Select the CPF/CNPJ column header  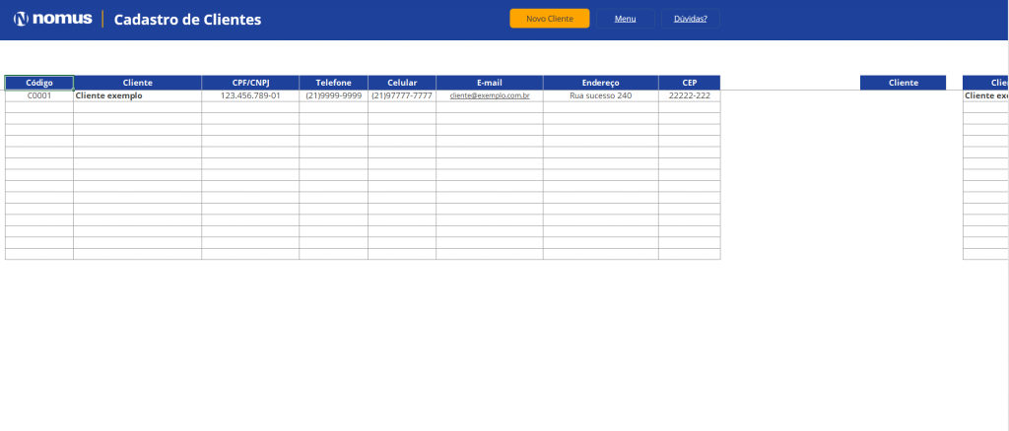click(x=250, y=83)
